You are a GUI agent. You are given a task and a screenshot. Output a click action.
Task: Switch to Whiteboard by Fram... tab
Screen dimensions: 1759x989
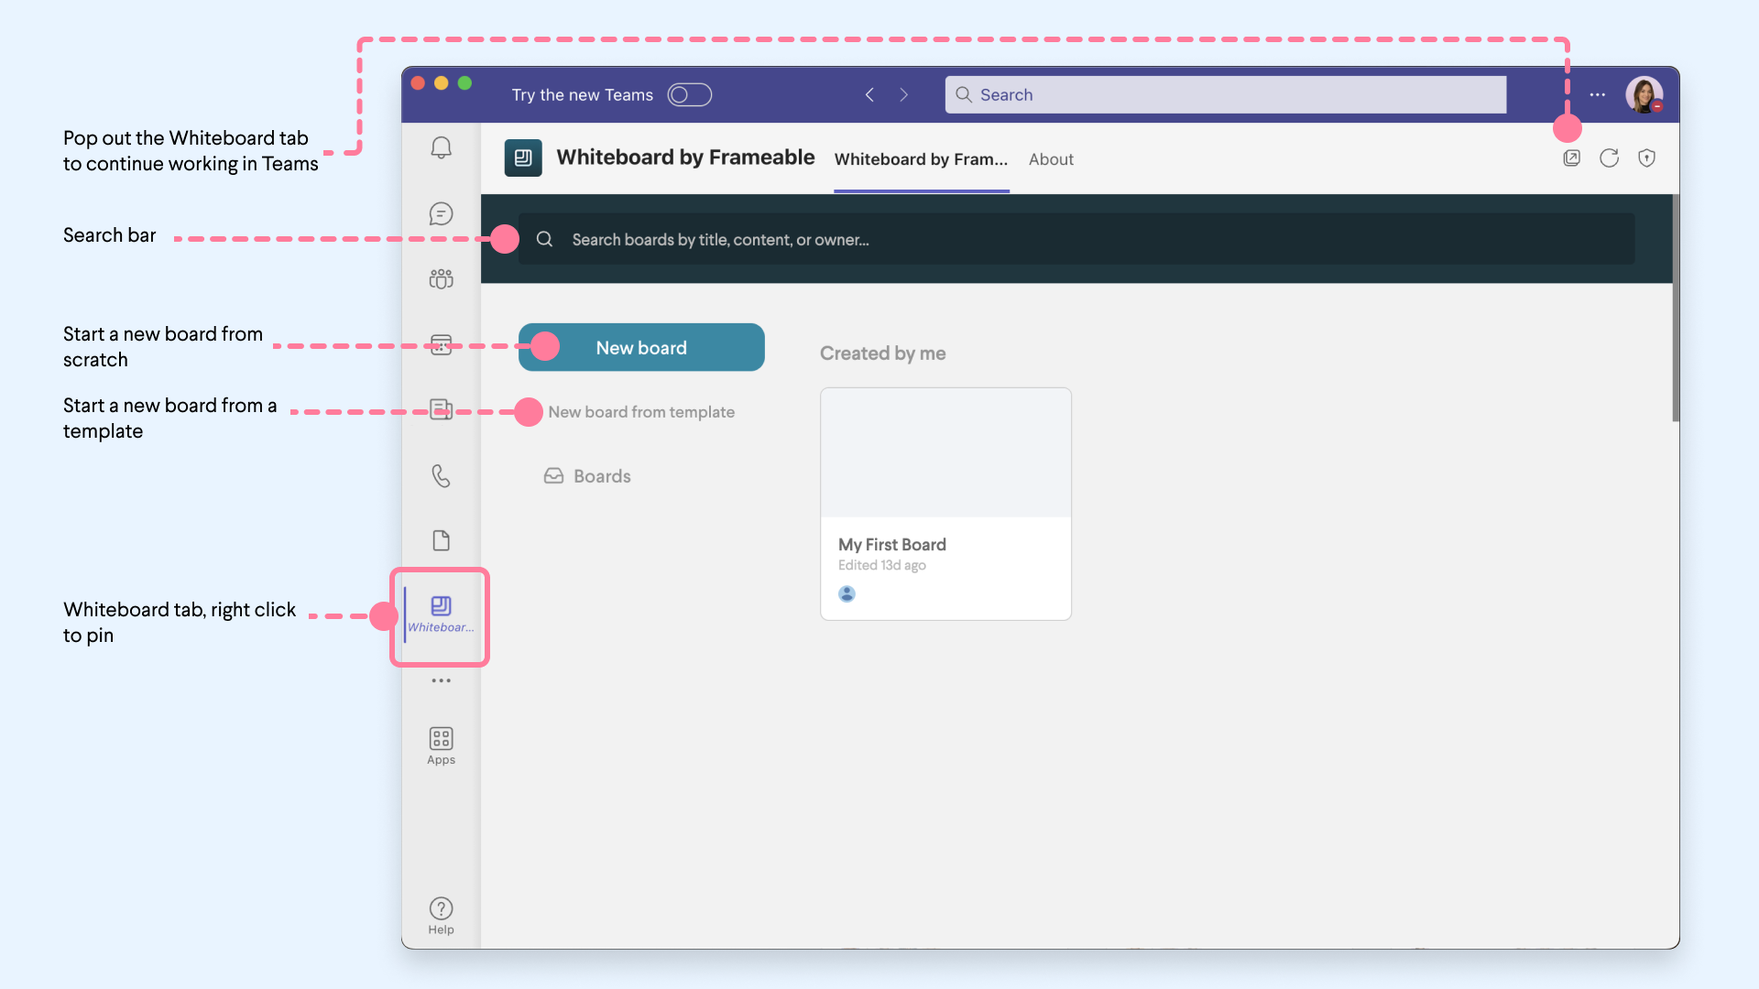(921, 159)
